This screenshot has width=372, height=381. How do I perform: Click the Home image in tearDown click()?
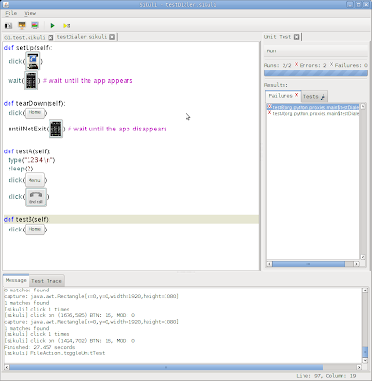point(34,113)
